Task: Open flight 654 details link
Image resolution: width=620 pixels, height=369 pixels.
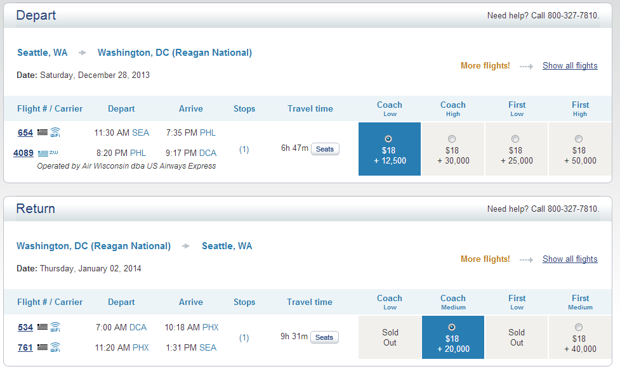Action: (25, 133)
